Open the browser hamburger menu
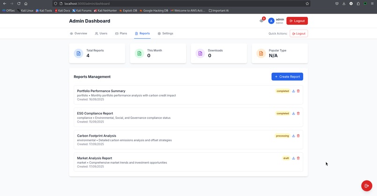 pos(372,4)
